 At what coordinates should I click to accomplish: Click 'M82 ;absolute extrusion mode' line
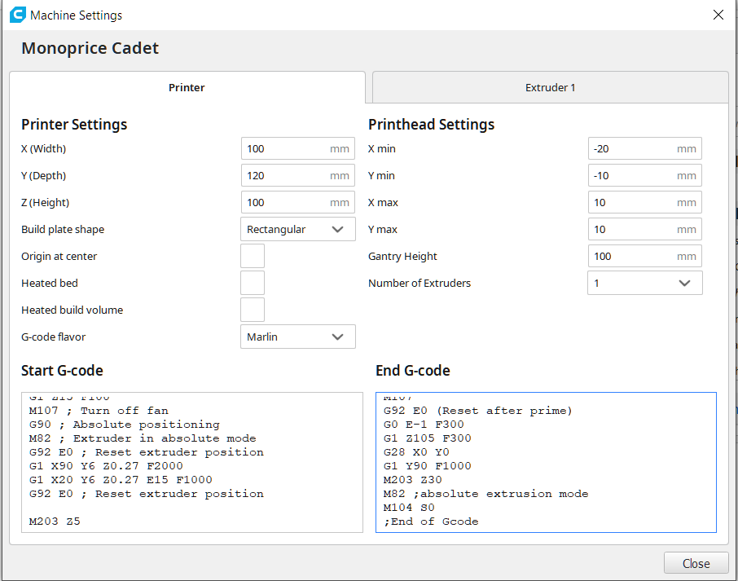pos(485,494)
